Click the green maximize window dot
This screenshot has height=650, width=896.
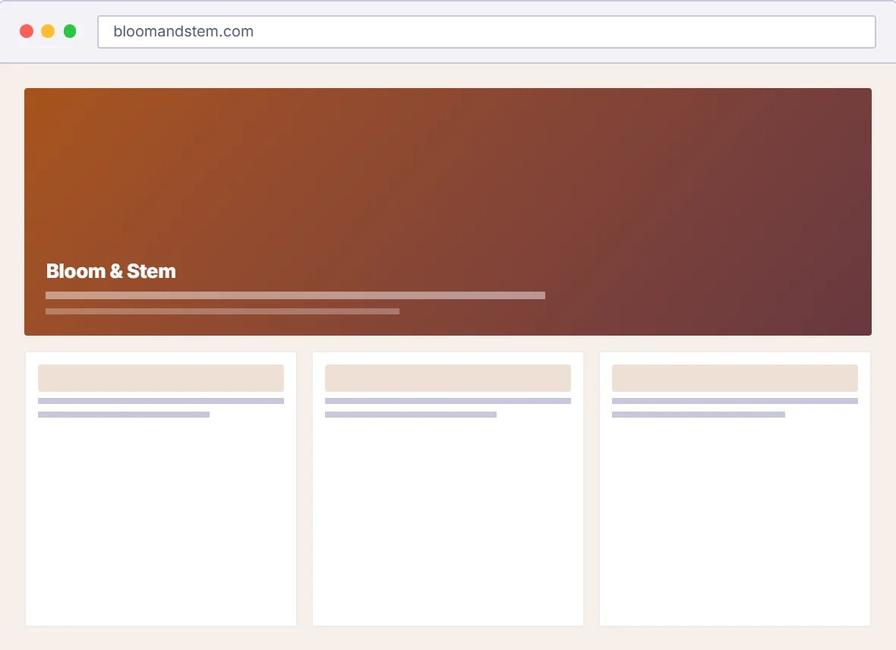point(70,31)
